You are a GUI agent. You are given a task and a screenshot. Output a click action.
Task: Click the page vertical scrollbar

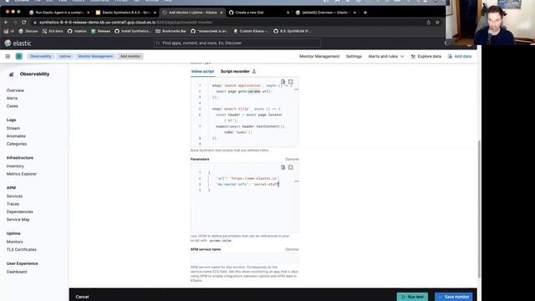479,209
